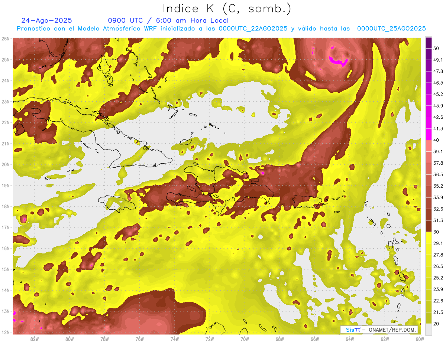Click the "26N" latitude label

click(x=6, y=39)
